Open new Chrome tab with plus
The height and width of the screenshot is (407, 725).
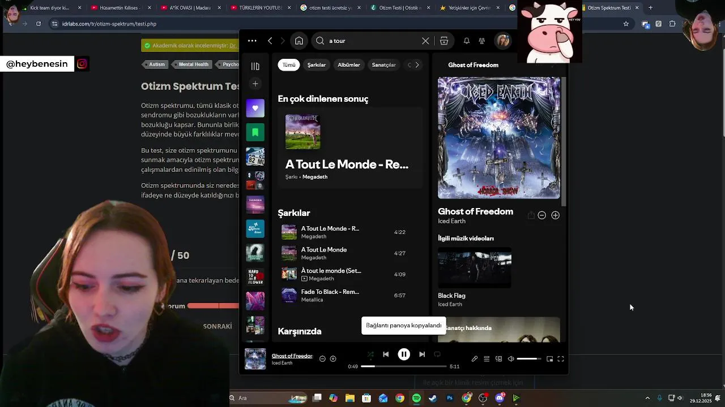coord(650,8)
